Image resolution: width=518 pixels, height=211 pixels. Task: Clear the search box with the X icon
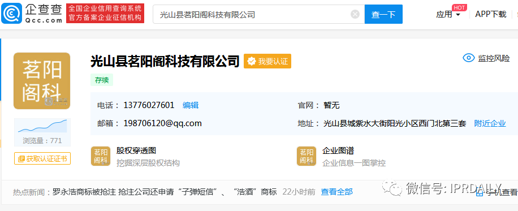[355, 14]
